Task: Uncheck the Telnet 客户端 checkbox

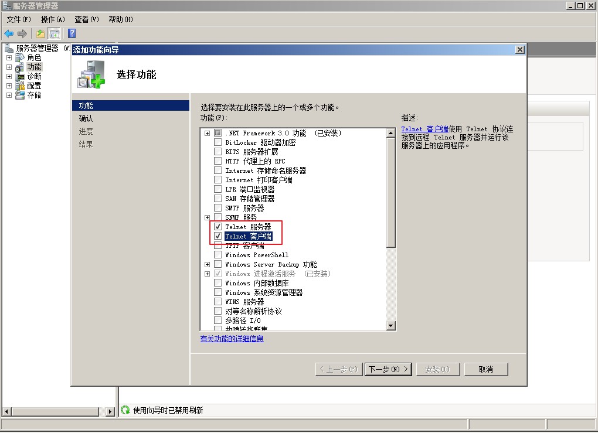Action: 218,236
